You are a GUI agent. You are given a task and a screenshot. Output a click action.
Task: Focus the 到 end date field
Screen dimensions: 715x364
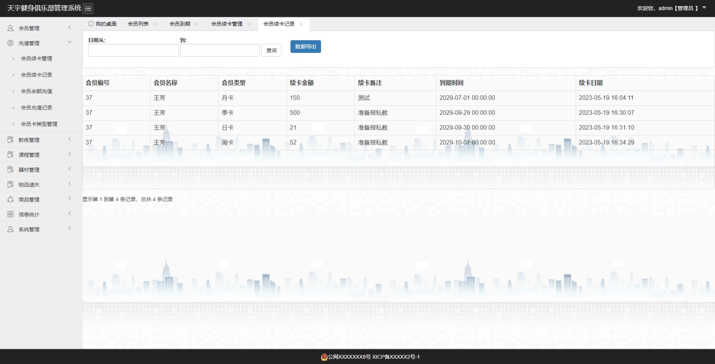click(220, 50)
